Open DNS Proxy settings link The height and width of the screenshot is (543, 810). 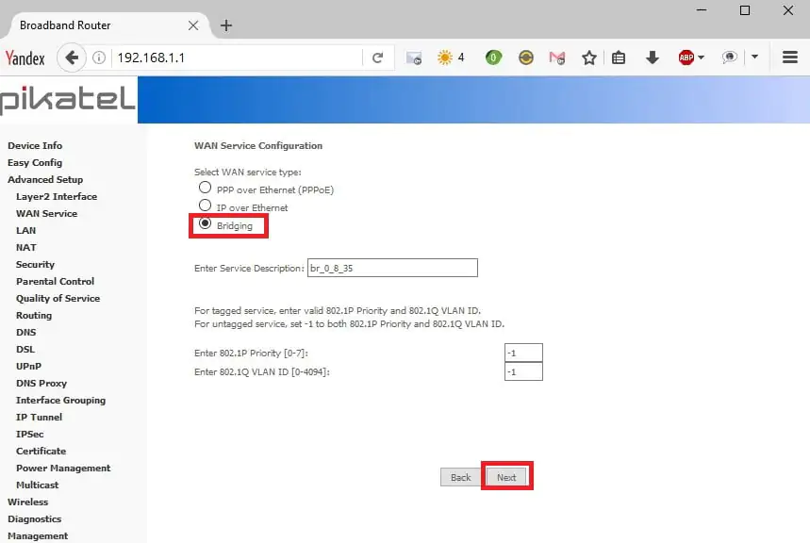(41, 384)
